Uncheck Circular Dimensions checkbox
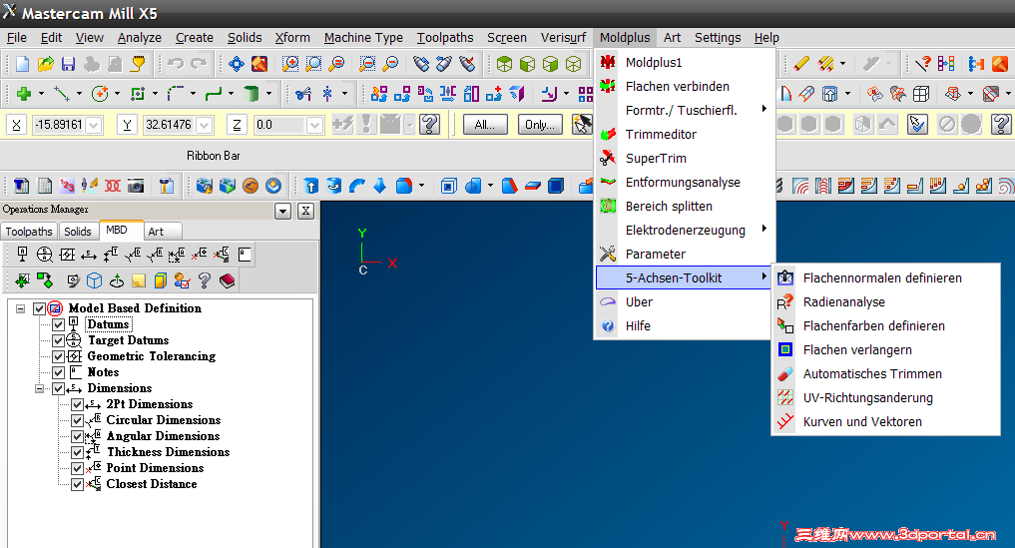Viewport: 1015px width, 548px height. [x=77, y=420]
